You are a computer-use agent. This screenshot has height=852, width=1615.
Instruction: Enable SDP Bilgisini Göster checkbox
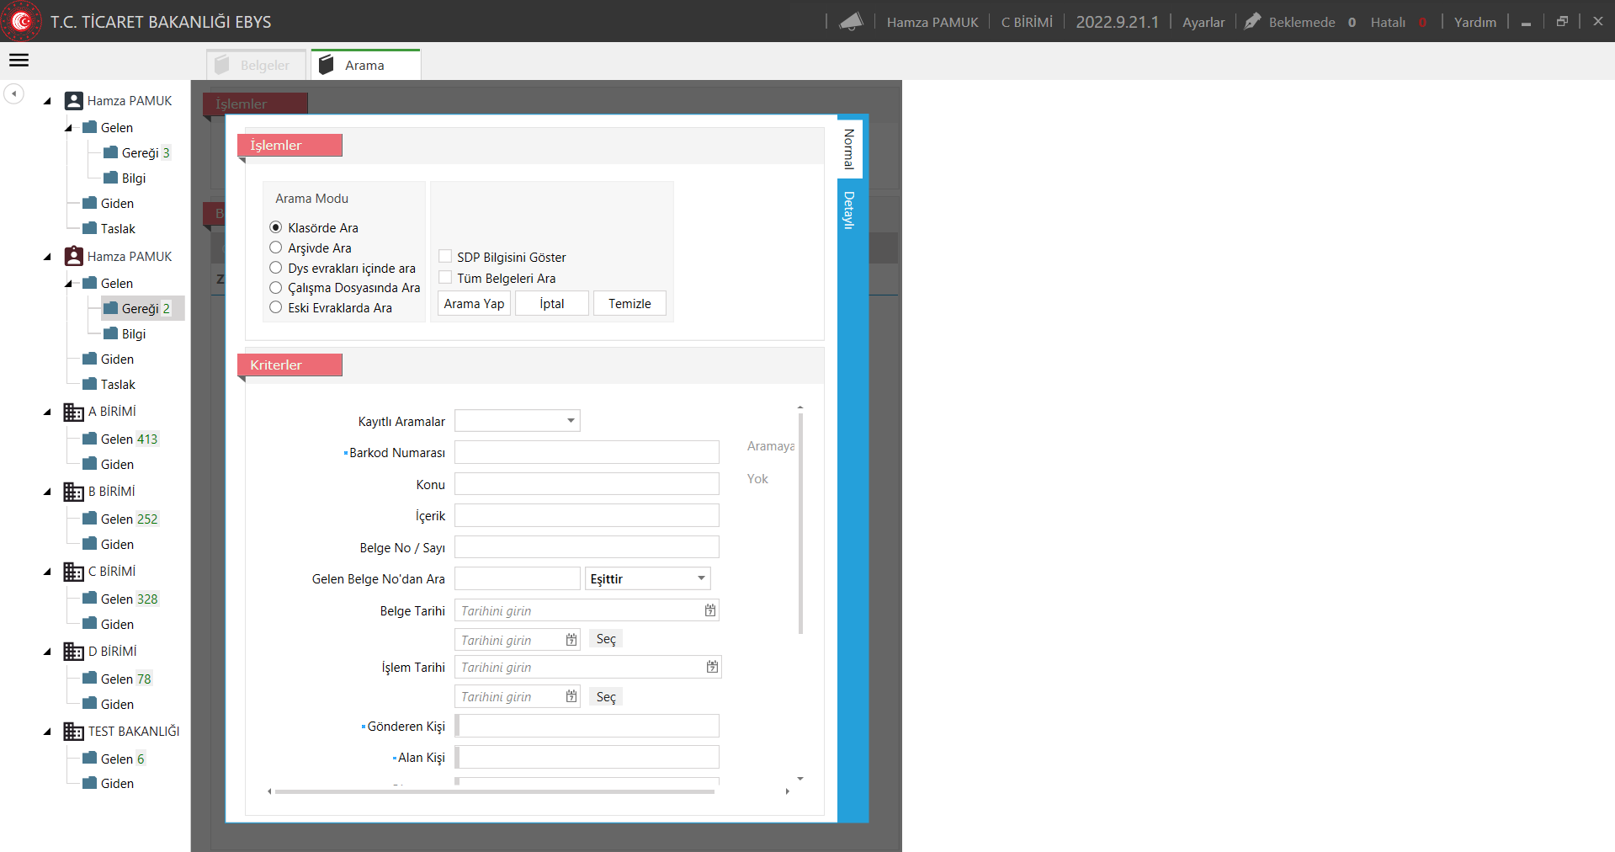[445, 257]
